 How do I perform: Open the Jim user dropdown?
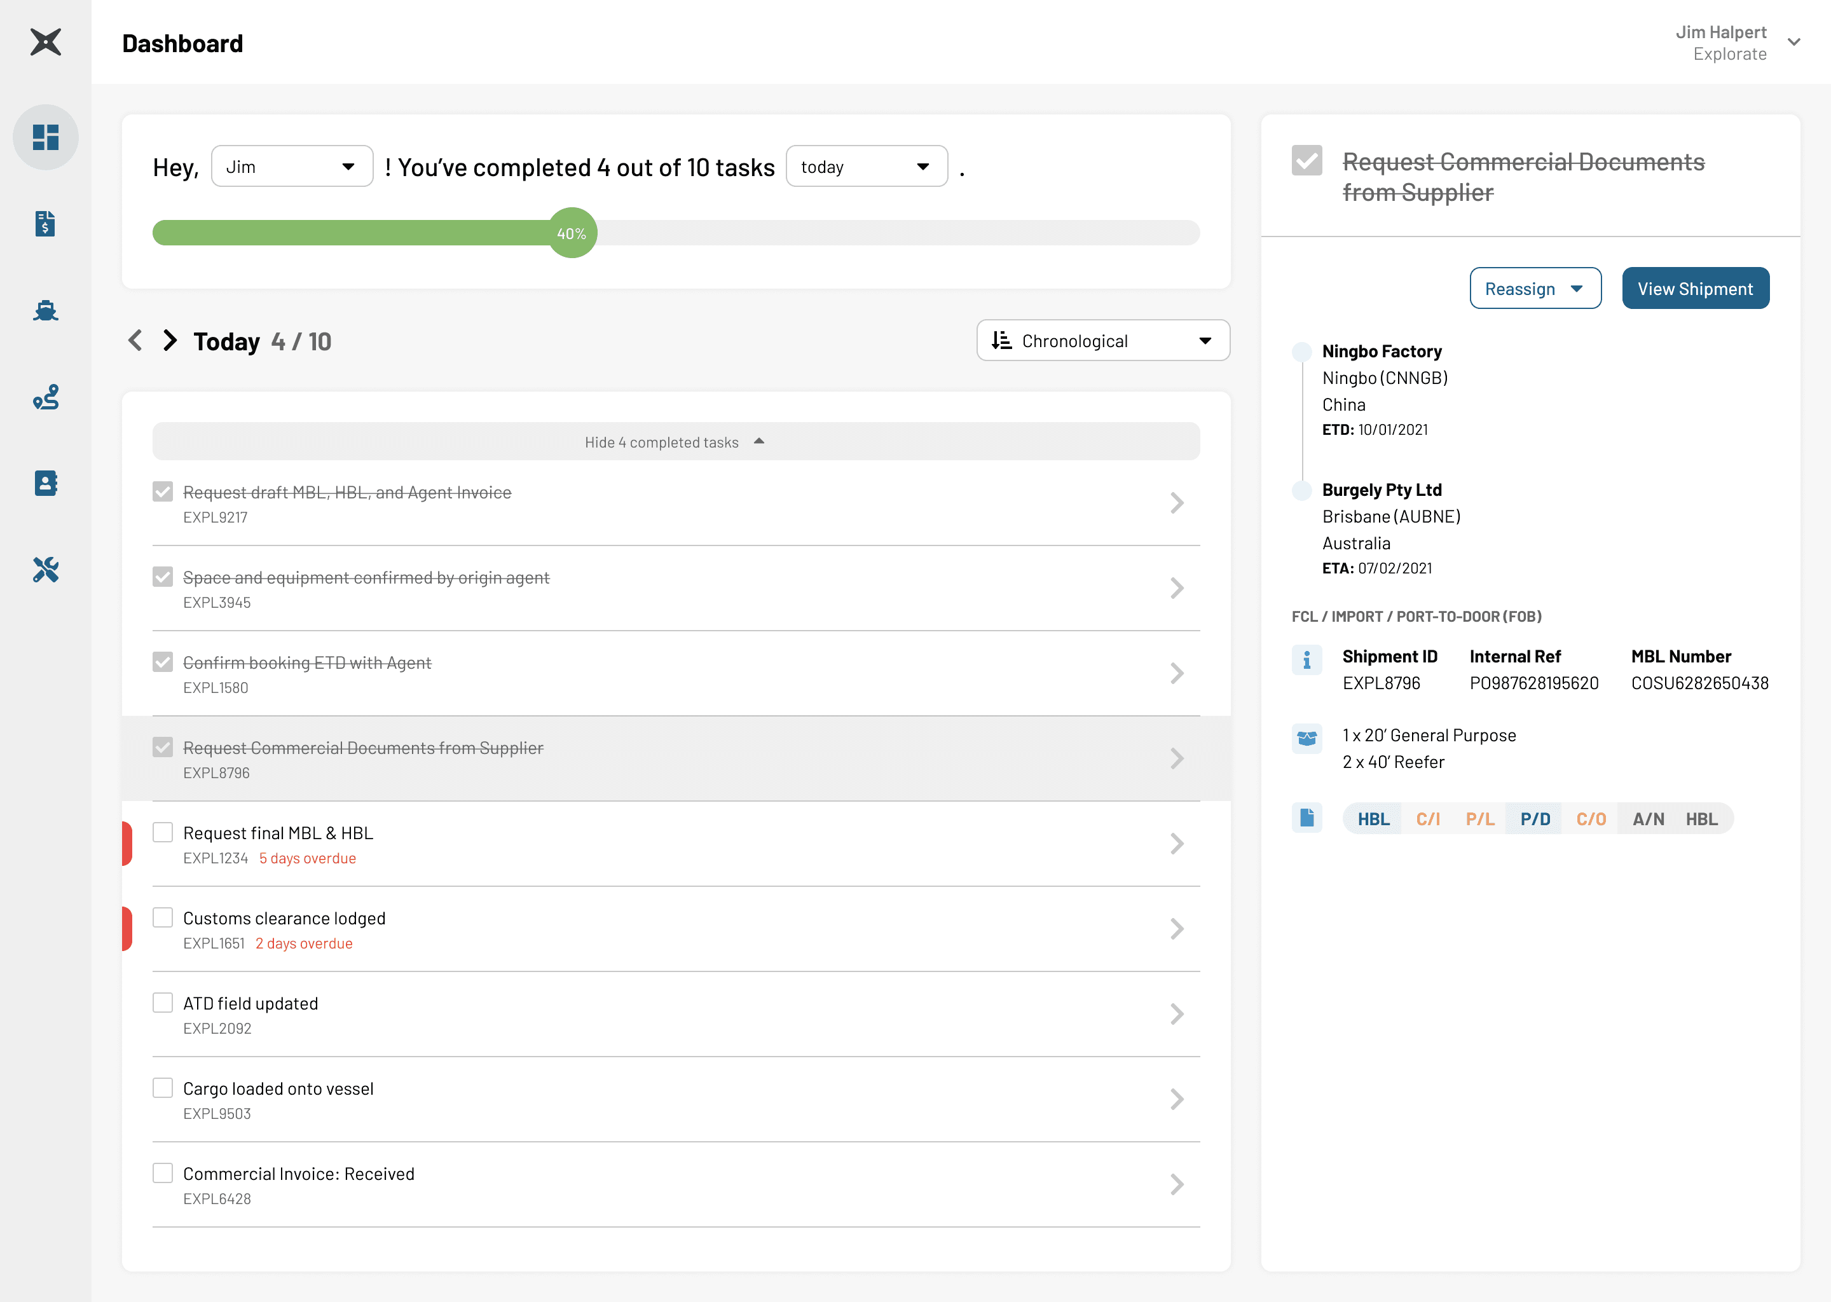pyautogui.click(x=292, y=167)
